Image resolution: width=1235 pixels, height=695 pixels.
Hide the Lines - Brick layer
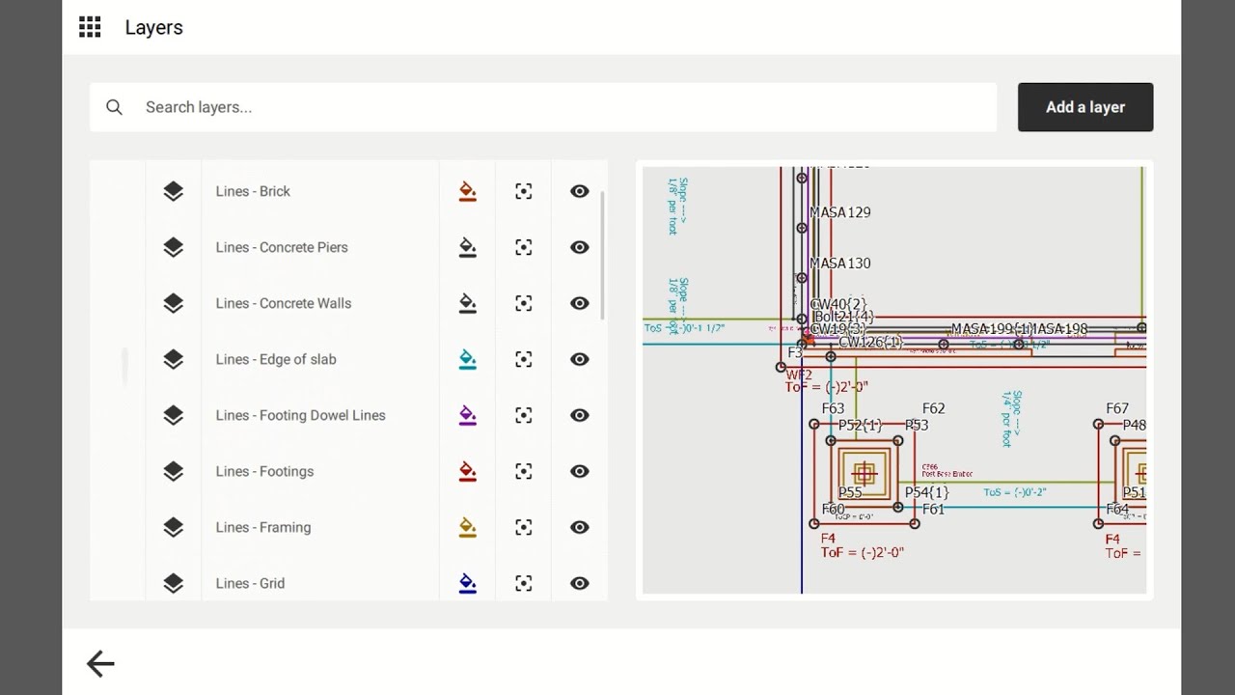pyautogui.click(x=580, y=191)
